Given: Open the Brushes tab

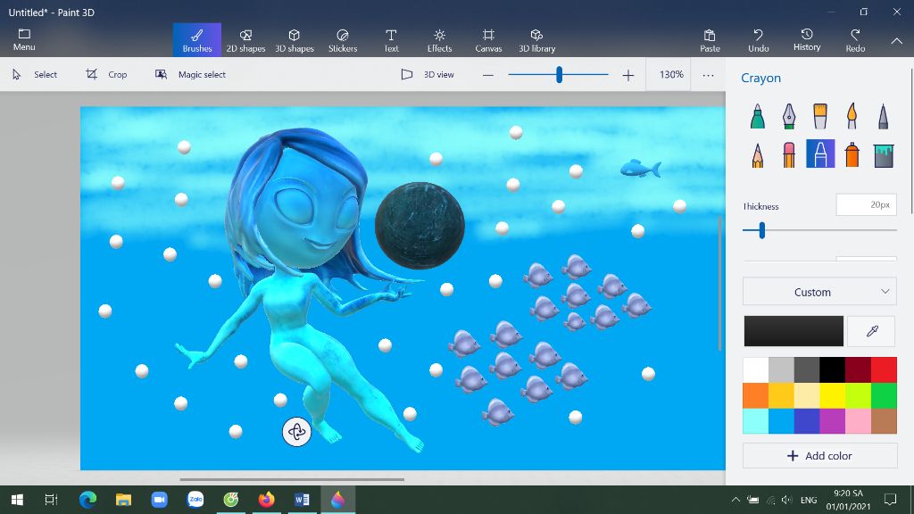Looking at the screenshot, I should point(197,40).
